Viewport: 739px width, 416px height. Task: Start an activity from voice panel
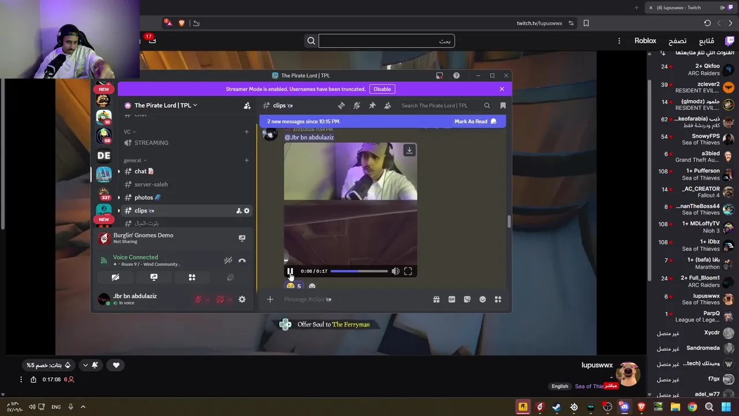point(192,277)
